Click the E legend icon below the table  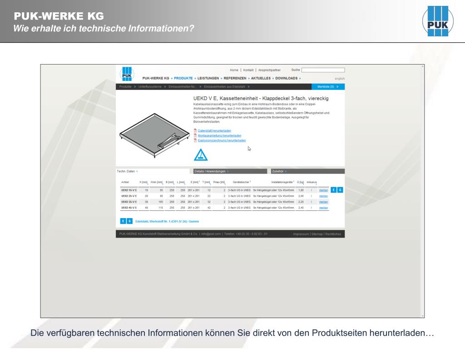[123, 221]
